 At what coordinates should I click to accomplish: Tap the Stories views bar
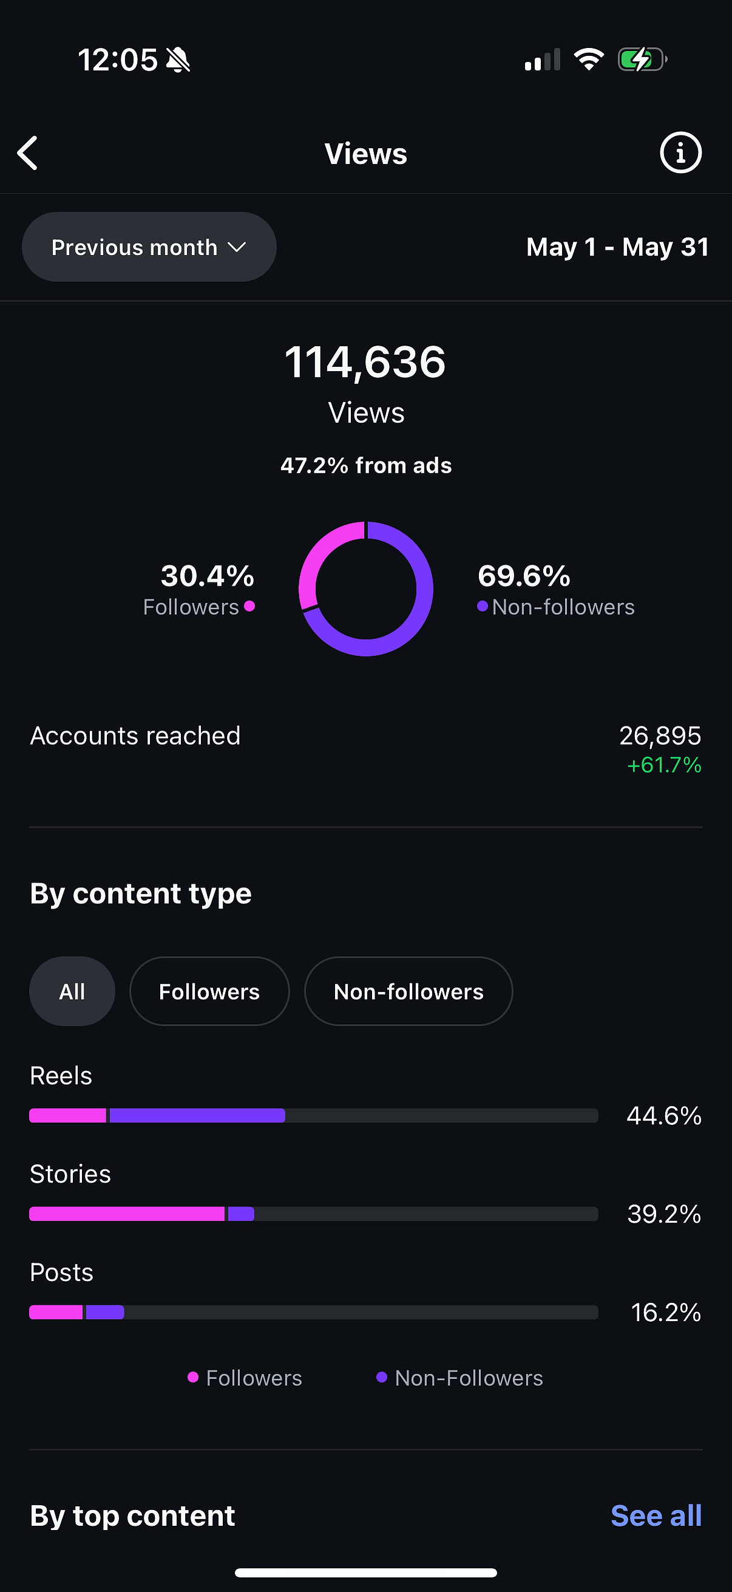[x=313, y=1214]
